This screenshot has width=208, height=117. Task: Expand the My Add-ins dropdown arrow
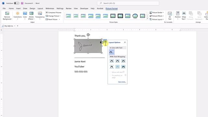pos(15,26)
